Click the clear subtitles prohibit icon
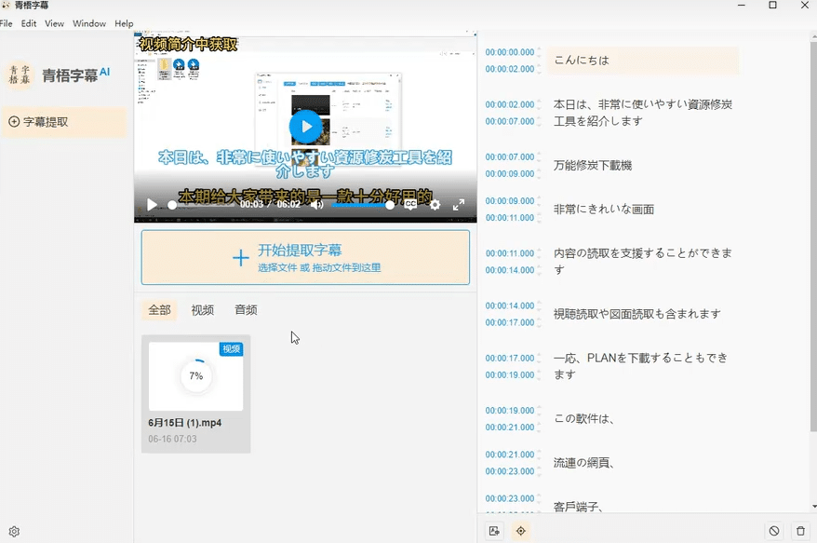Viewport: 817px width, 543px height. coord(774,529)
